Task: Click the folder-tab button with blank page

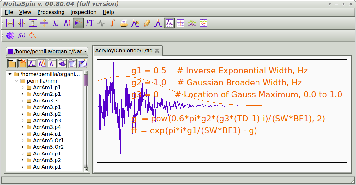Action: coord(72,64)
